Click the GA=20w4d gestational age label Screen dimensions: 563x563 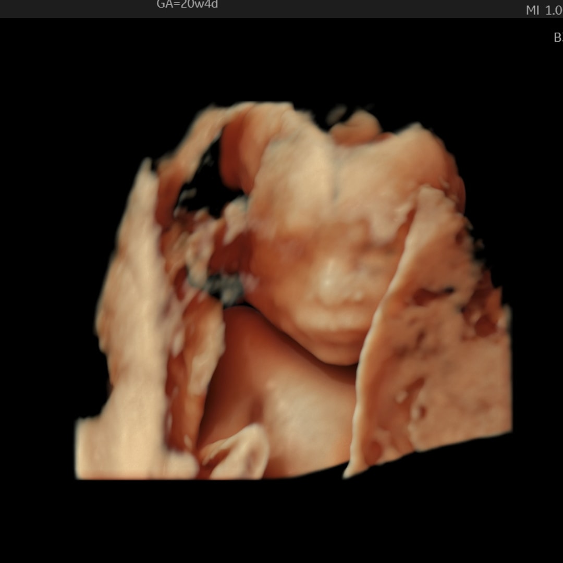coord(187,5)
